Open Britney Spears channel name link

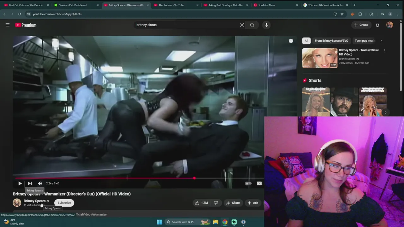(35, 201)
